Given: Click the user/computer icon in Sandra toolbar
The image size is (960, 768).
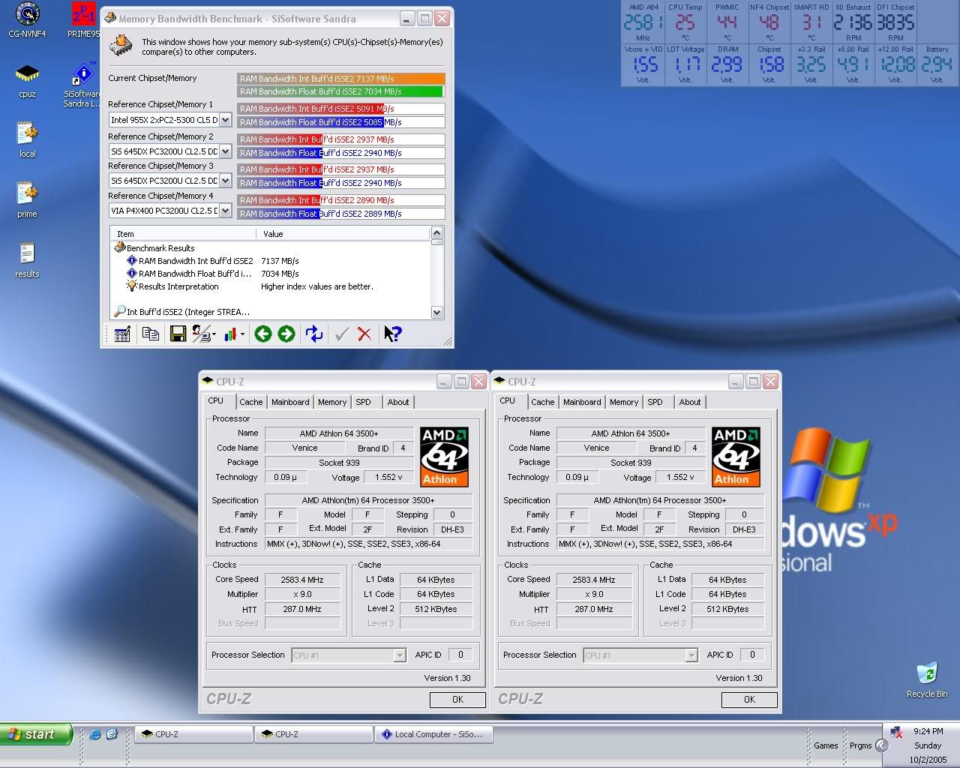Looking at the screenshot, I should tap(201, 334).
